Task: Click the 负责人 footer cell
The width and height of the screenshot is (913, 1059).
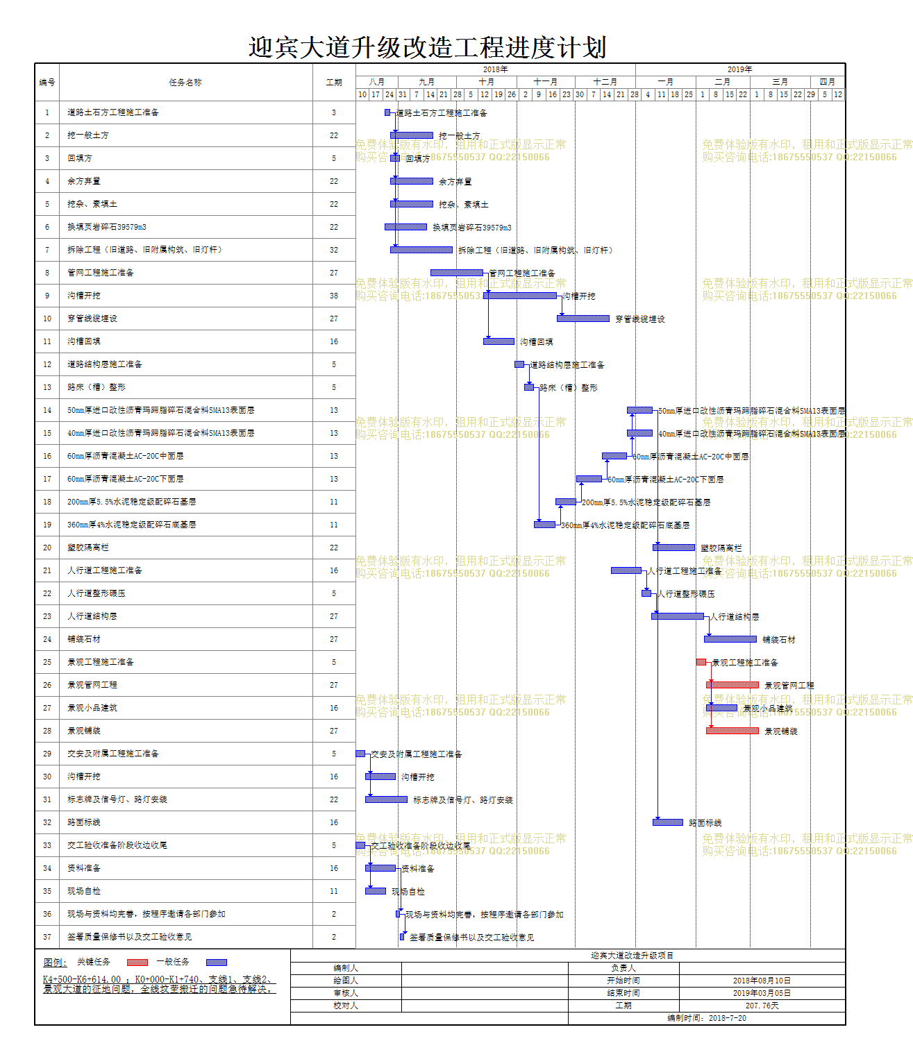Action: tap(623, 968)
